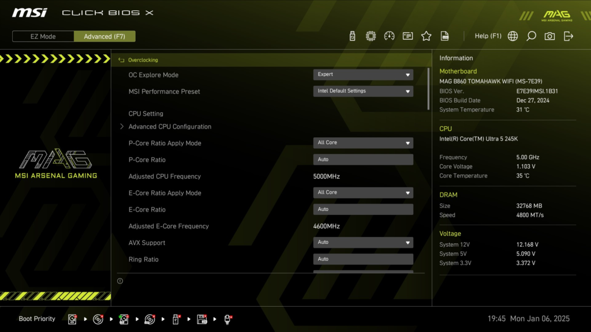Image resolution: width=591 pixels, height=332 pixels.
Task: Select the hard disk boot priority icon
Action: tap(72, 319)
